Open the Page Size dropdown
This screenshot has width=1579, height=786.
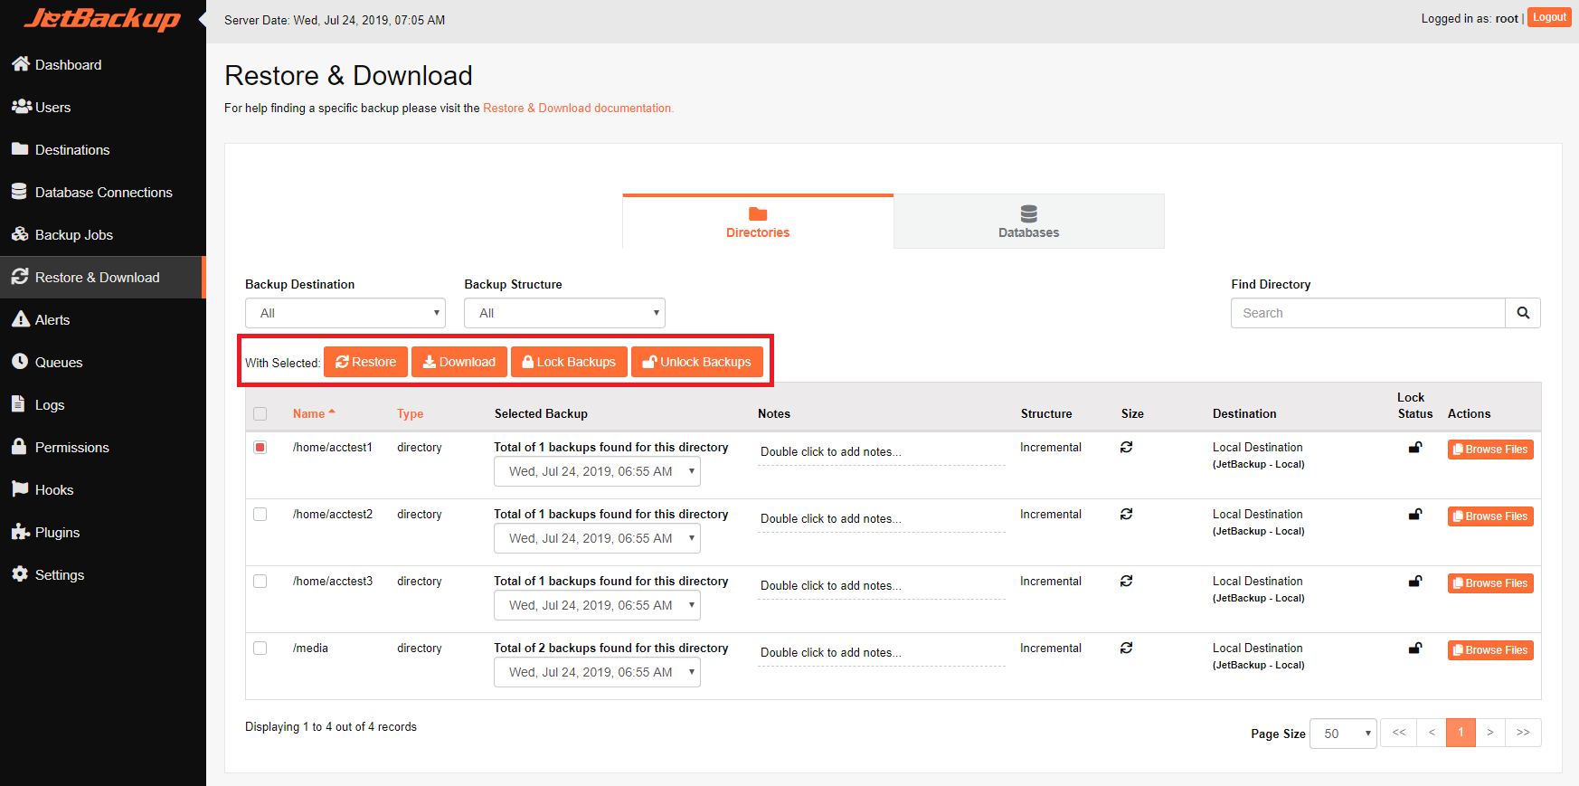coord(1343,734)
